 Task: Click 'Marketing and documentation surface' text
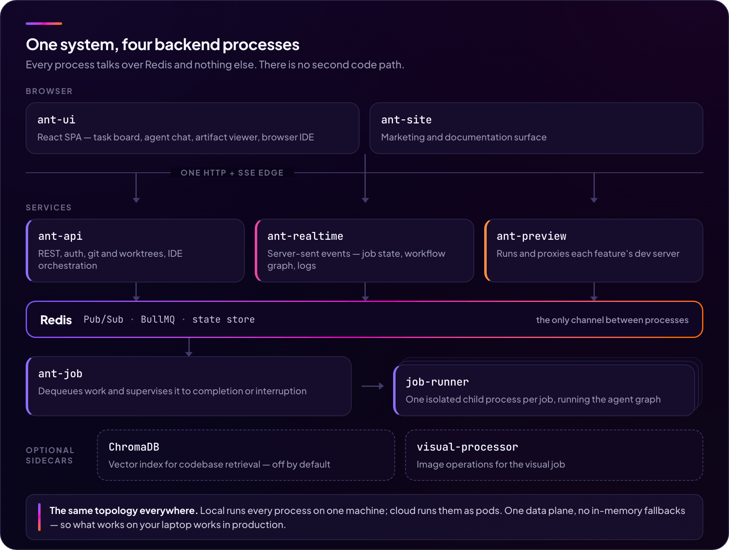(x=464, y=137)
